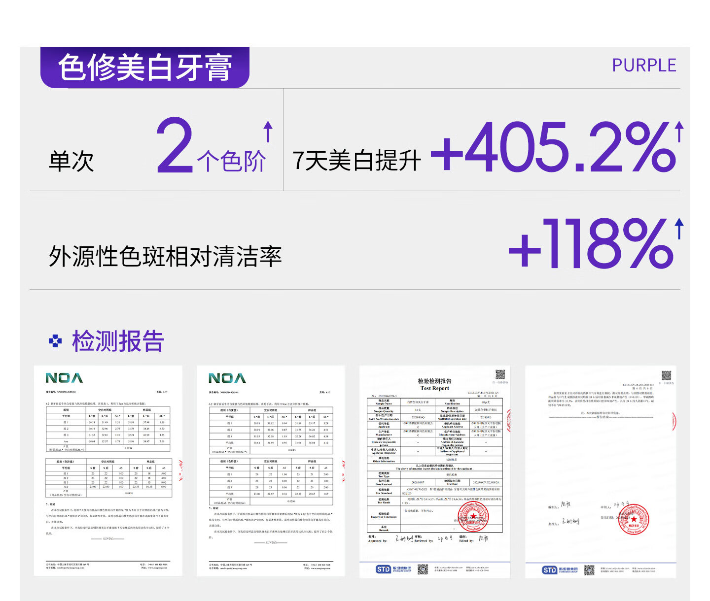The width and height of the screenshot is (710, 601).
Task: Click the PURPLE label
Action: coord(644,66)
